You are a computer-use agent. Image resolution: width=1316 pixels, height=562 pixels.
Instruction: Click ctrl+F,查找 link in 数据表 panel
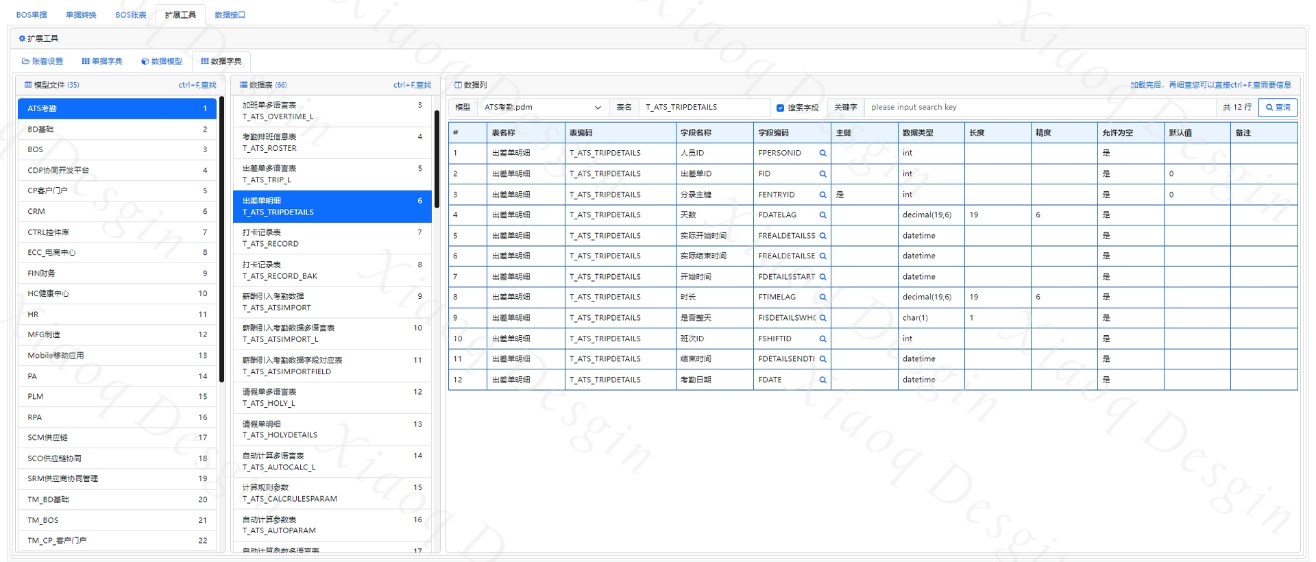tap(413, 85)
